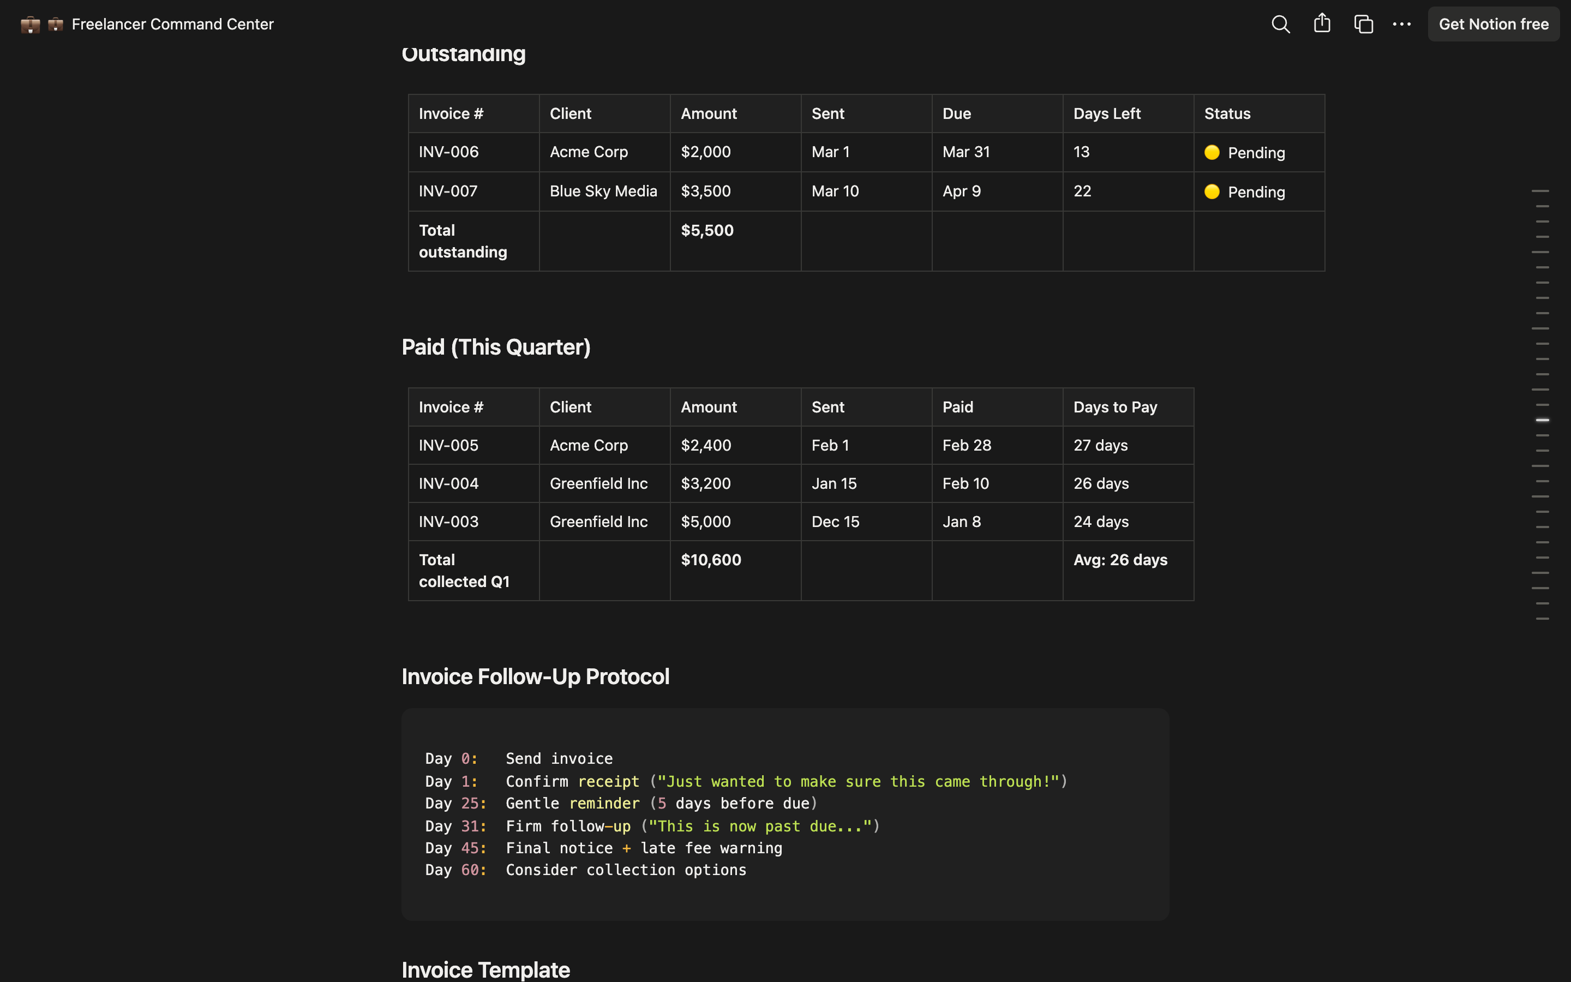Click the topmost outline marker on right
The image size is (1571, 982).
(x=1540, y=191)
